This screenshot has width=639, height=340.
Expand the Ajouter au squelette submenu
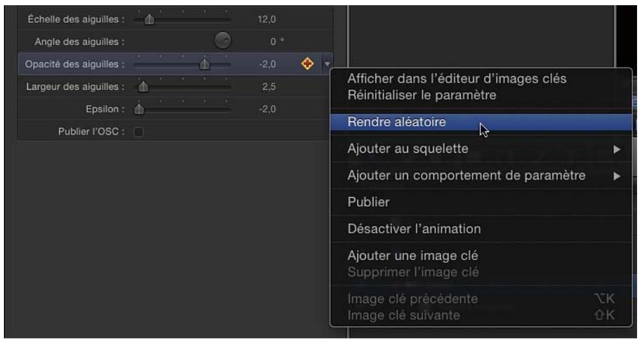tap(481, 149)
